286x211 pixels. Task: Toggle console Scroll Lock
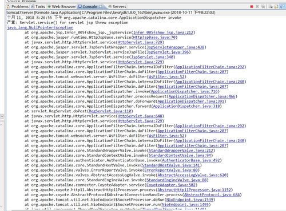pos(276,7)
